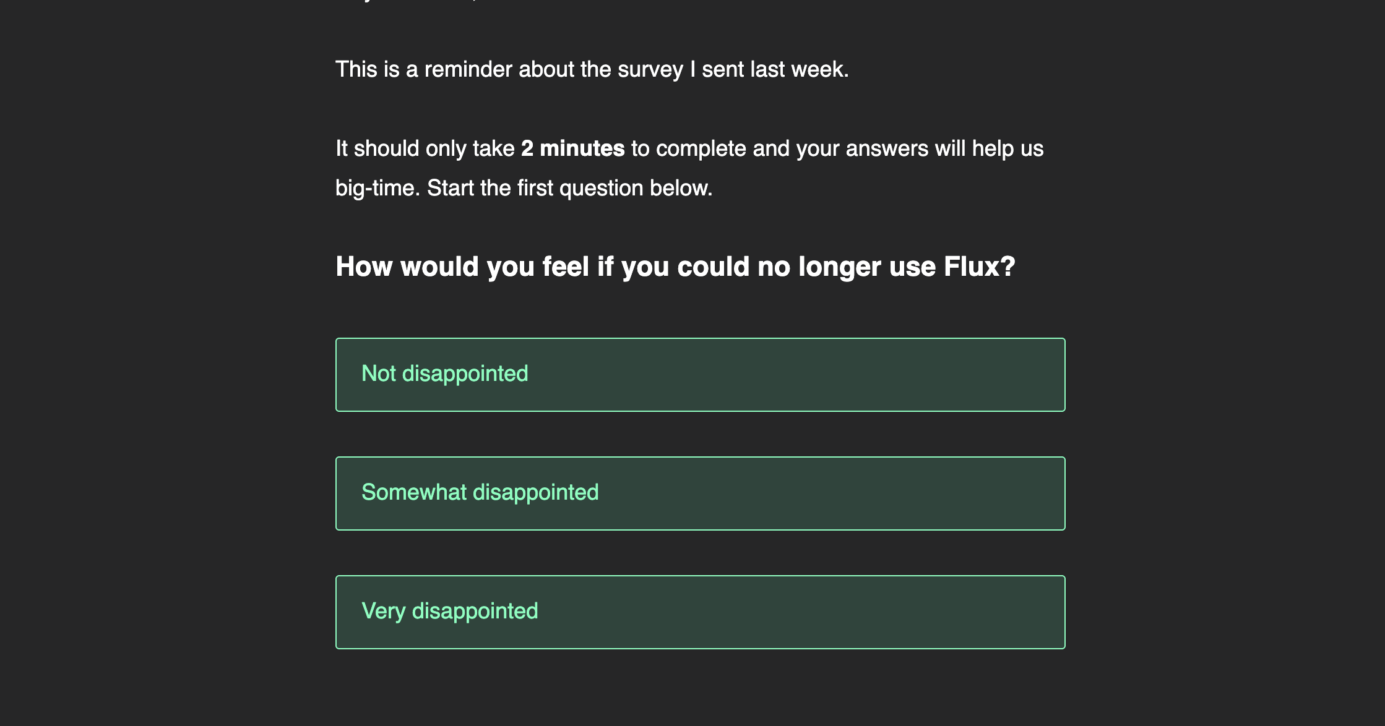Click the "Start the first question below" sentence

point(569,188)
